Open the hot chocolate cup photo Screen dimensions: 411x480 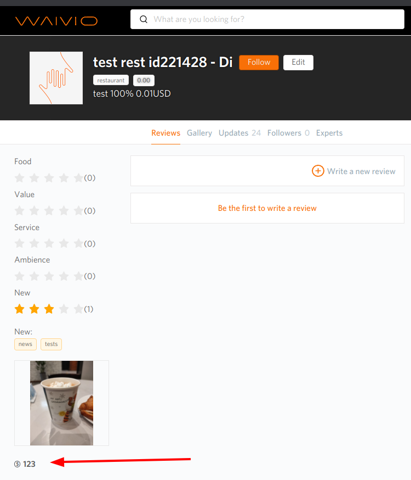click(62, 403)
